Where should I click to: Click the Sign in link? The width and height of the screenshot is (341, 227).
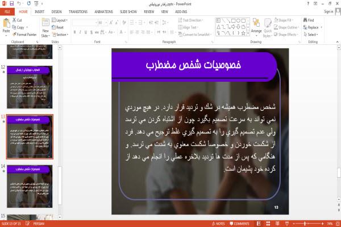pos(328,11)
